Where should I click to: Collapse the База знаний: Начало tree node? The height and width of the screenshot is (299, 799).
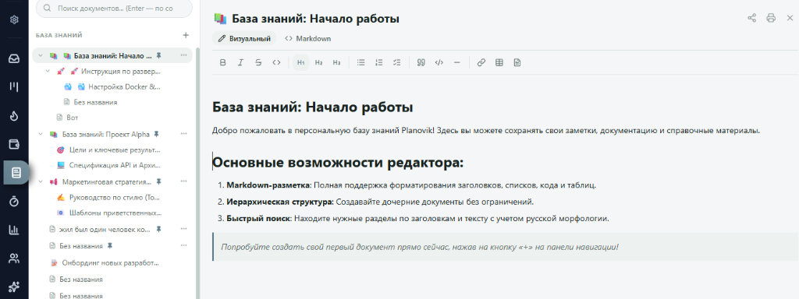coord(41,55)
